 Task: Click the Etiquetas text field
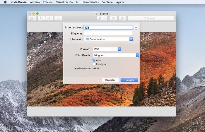pyautogui.click(x=108, y=33)
